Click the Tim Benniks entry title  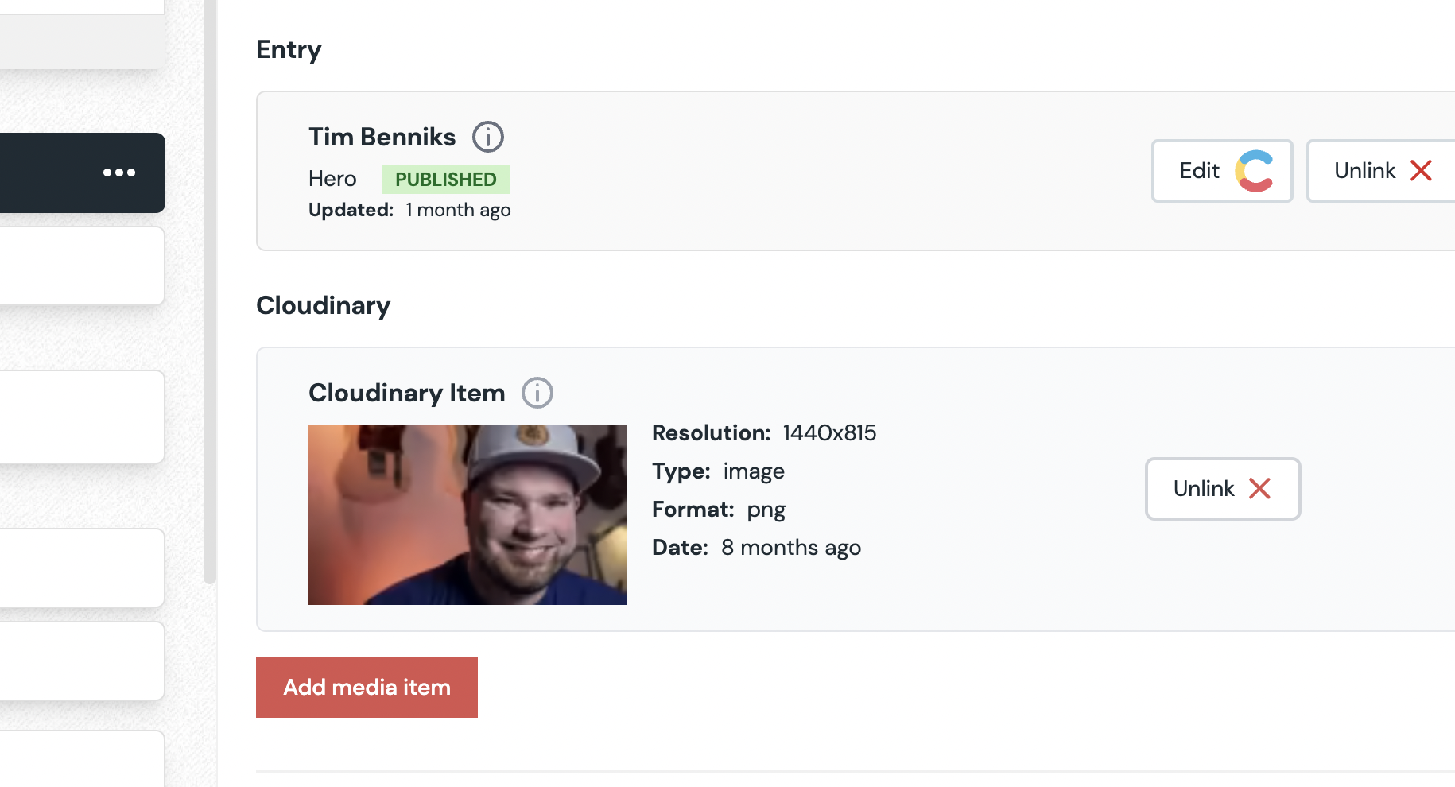pyautogui.click(x=382, y=137)
